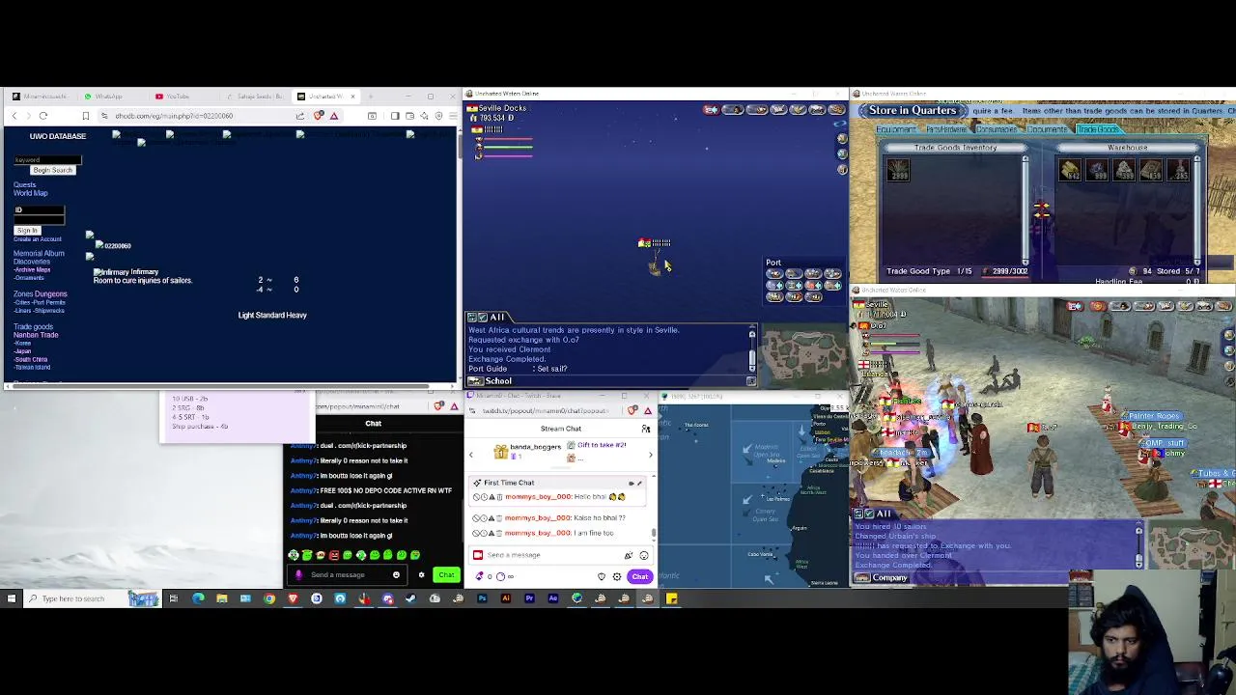Click the purple Chat button in Twitch
This screenshot has height=695, width=1236.
640,576
